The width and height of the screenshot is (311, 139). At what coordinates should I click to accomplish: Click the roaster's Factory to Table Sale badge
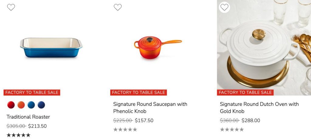click(32, 92)
